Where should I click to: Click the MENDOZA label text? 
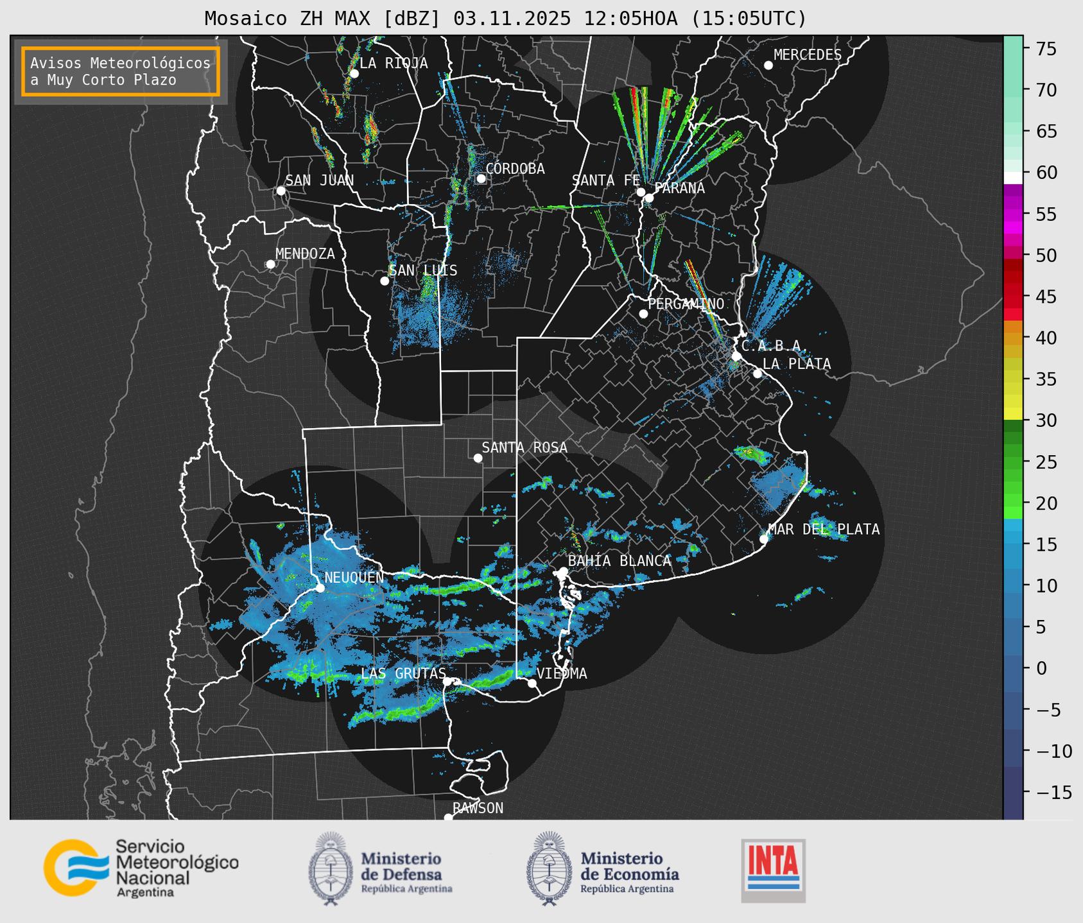(x=305, y=254)
